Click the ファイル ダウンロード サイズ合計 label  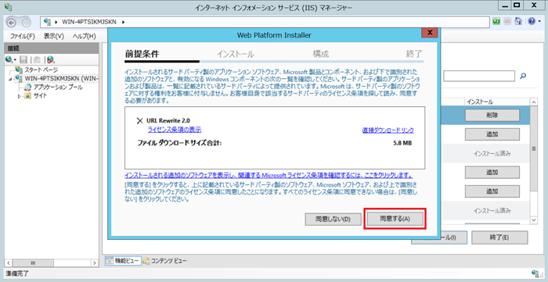tap(179, 143)
